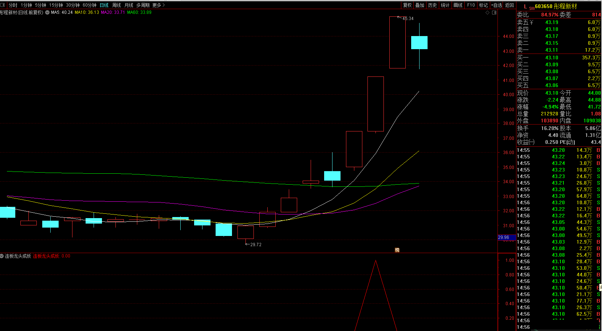Select the 日线 daily chart tab
This screenshot has width=602, height=331.
tap(104, 5)
